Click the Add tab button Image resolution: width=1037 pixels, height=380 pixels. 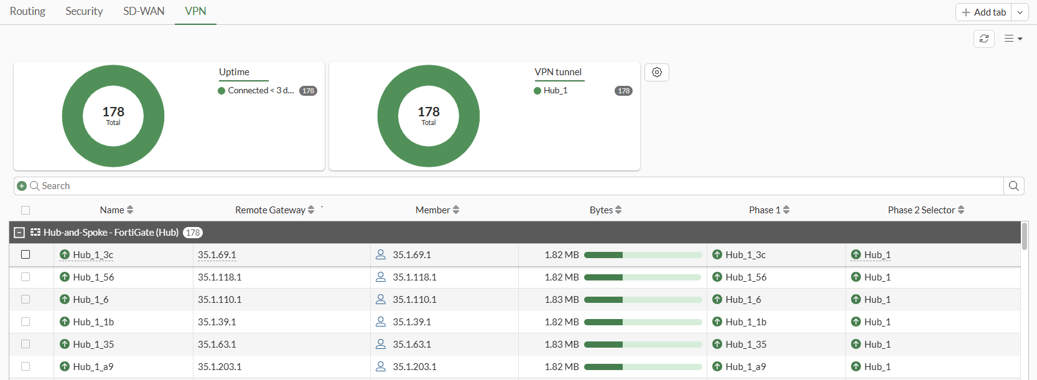click(984, 12)
